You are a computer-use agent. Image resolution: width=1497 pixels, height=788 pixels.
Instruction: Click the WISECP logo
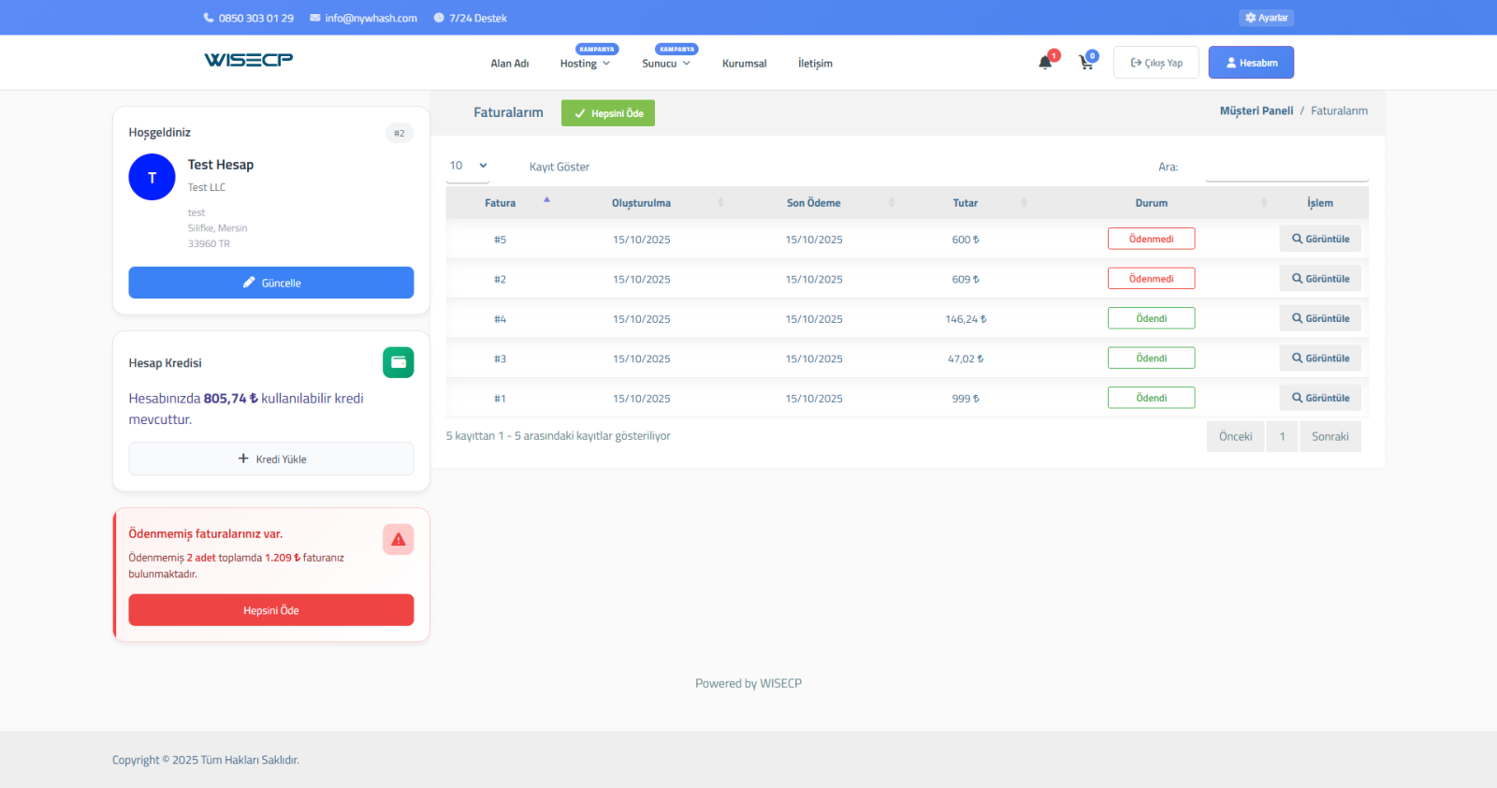pyautogui.click(x=248, y=60)
